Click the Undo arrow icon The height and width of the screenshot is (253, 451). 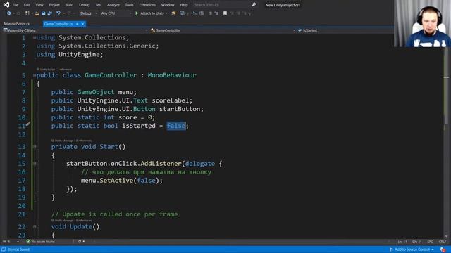click(58, 13)
